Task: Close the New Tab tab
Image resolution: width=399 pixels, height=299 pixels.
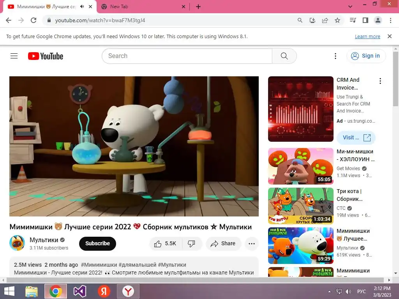Action: [184, 7]
